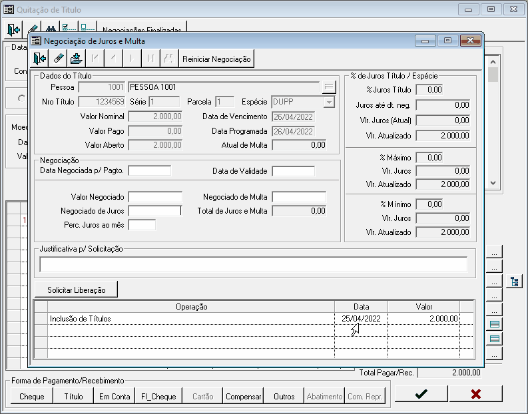Click the Justificativa p/ Solicitação text box
Screen dimensions: 528x414
253,265
